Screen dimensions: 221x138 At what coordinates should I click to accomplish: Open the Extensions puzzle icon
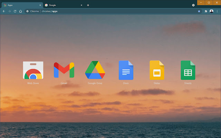coord(206,11)
